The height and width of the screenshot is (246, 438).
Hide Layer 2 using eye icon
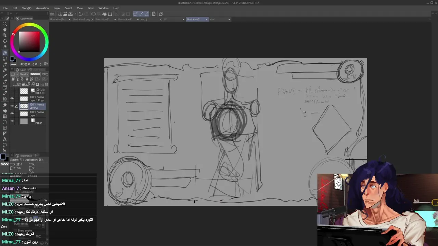point(12,106)
